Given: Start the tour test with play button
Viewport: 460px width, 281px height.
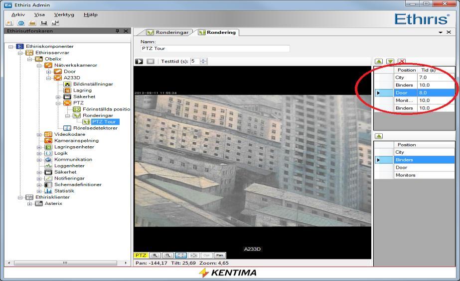Looking at the screenshot, I should (139, 62).
